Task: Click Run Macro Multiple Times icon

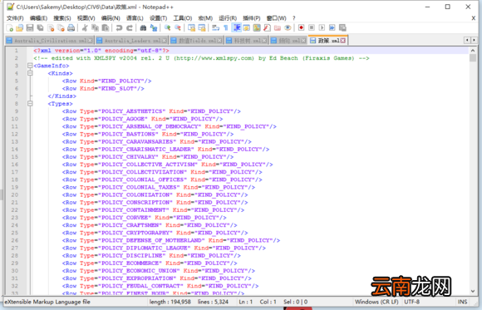Action: click(x=332, y=28)
